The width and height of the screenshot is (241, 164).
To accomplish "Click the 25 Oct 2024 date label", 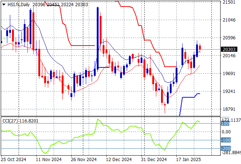I will (14, 160).
